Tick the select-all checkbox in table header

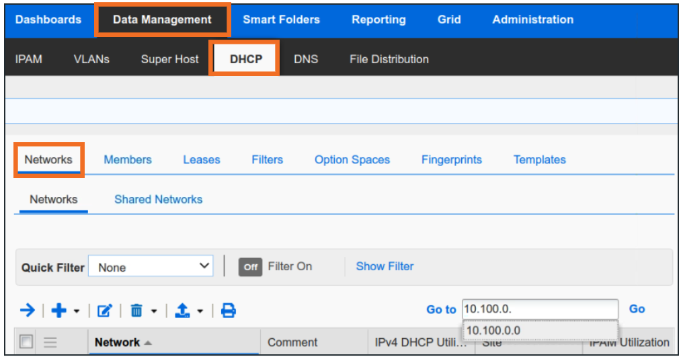26,342
